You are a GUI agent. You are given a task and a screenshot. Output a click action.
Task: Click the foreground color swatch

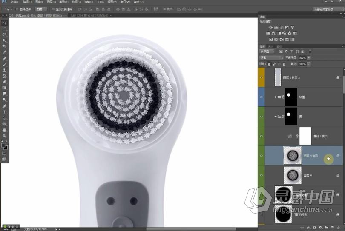coord(3,145)
